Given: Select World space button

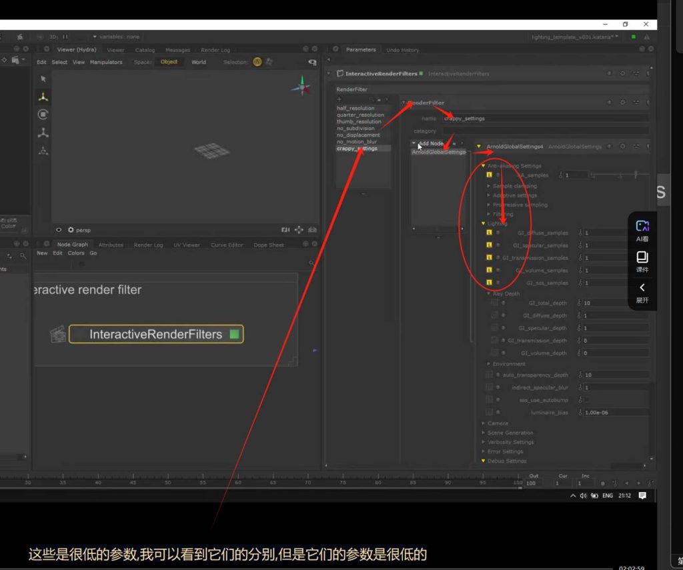Looking at the screenshot, I should click(x=199, y=62).
